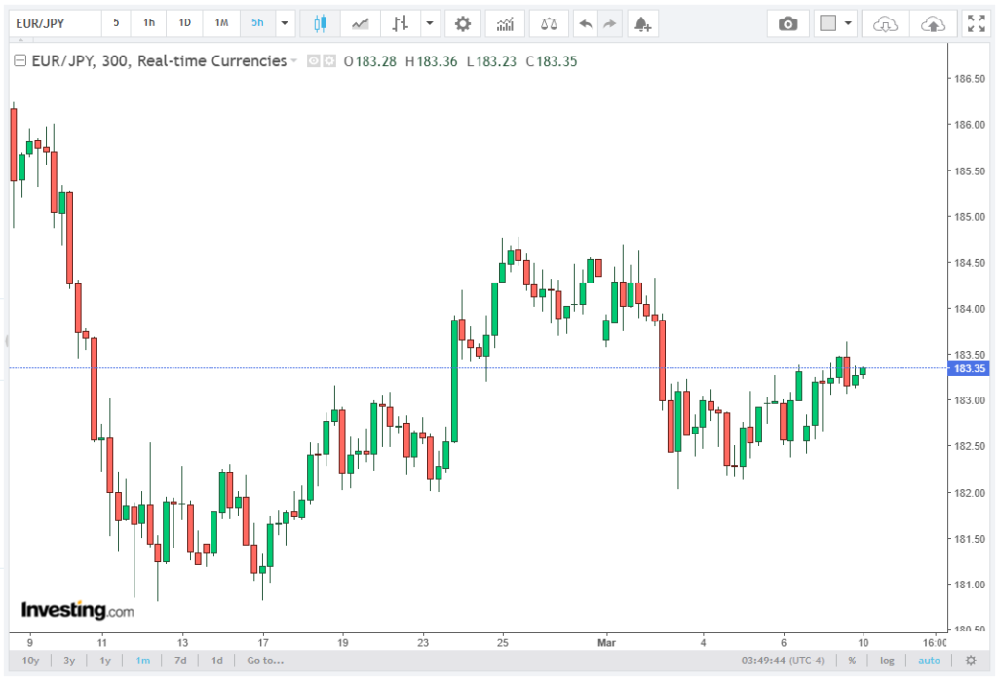The height and width of the screenshot is (680, 998).
Task: Click the Go to... date button
Action: (265, 661)
